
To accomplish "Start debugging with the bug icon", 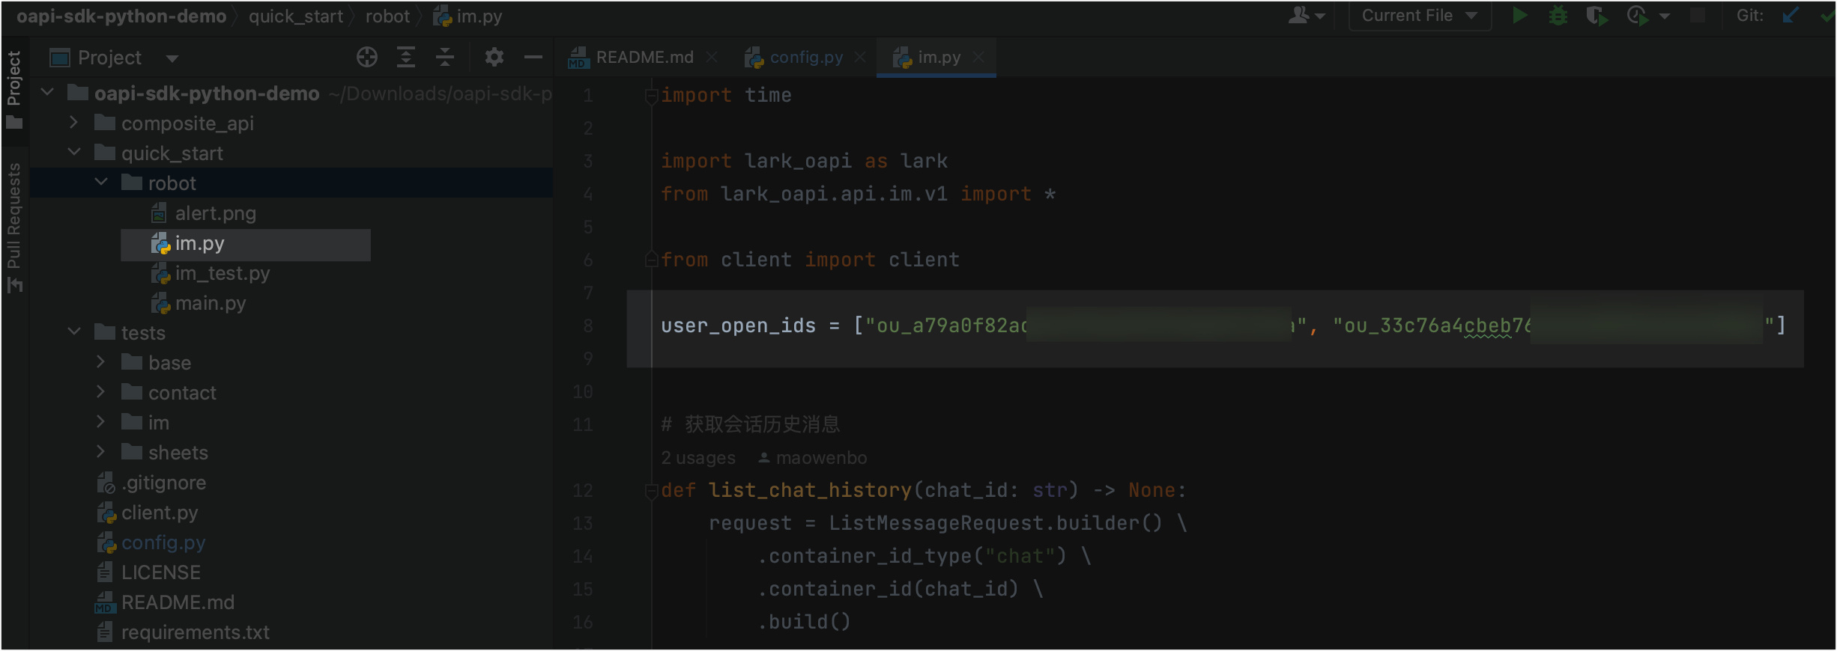I will (1558, 16).
